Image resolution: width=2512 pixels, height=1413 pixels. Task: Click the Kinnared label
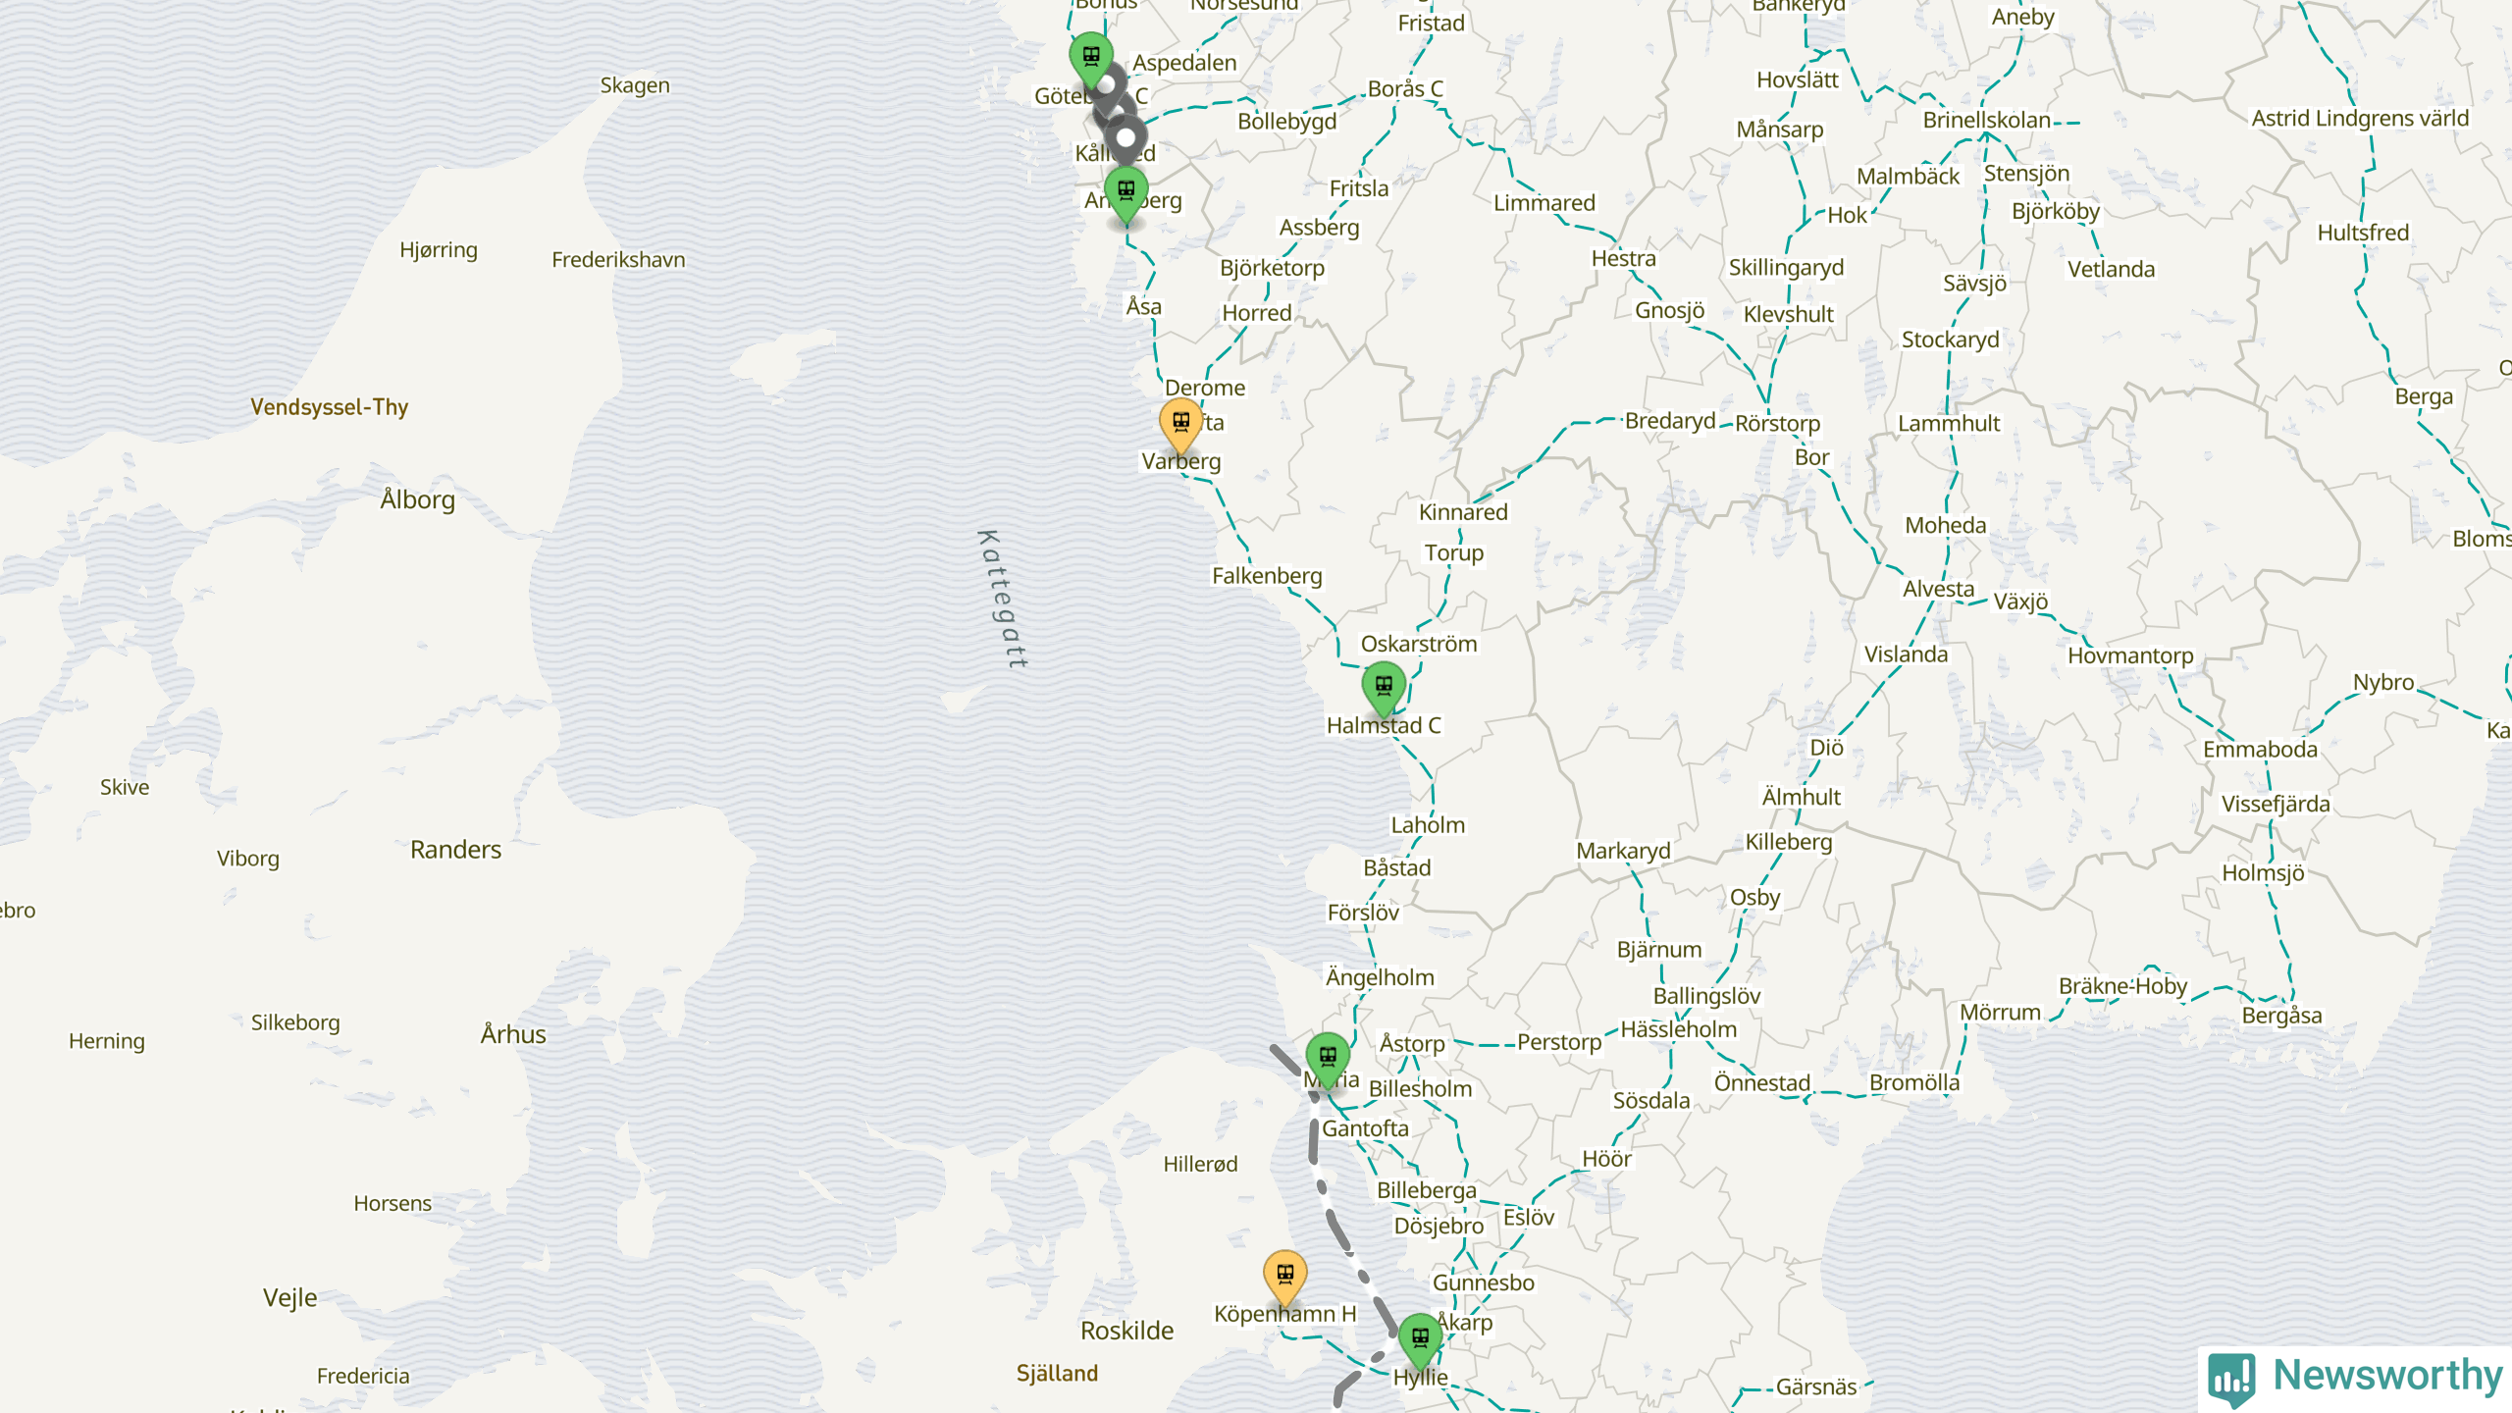1463,512
